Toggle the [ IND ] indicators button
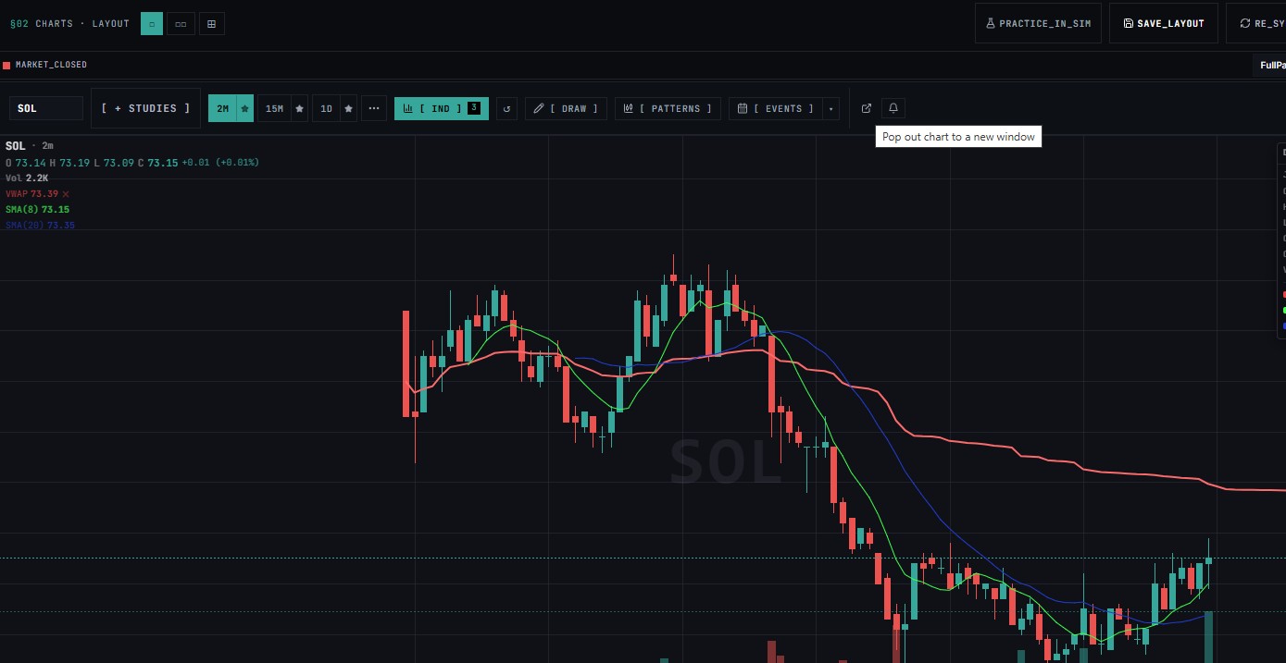 pos(442,108)
